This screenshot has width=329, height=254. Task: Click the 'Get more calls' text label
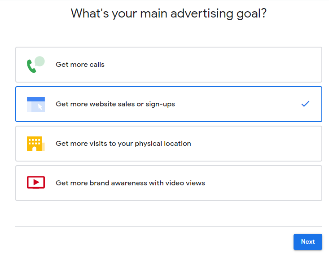pos(80,65)
